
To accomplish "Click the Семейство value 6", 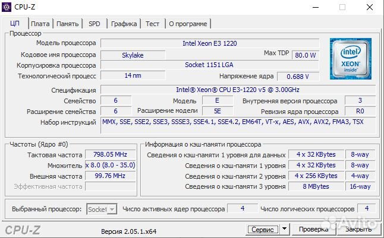I will coord(115,100).
